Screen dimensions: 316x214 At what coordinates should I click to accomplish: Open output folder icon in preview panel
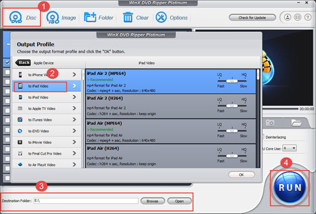(x=296, y=123)
